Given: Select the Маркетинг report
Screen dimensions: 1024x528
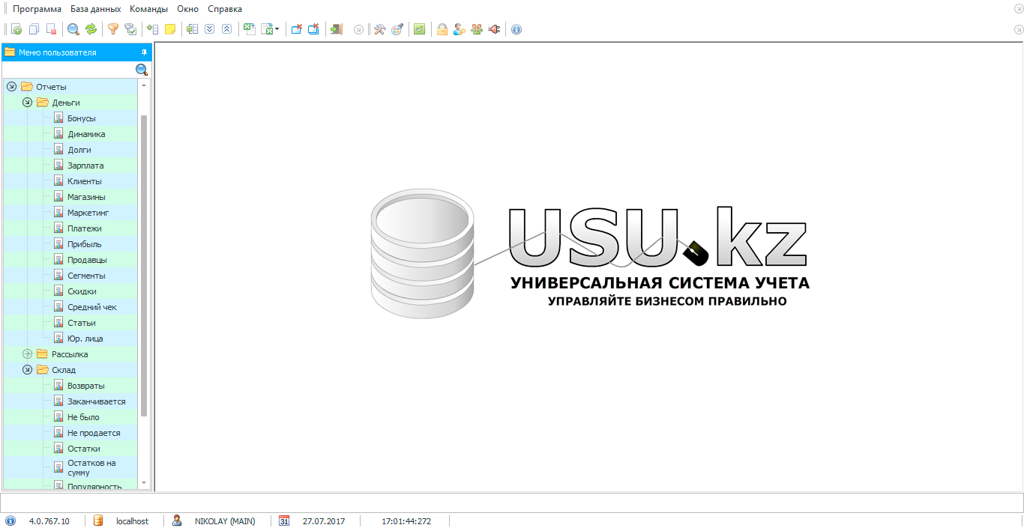Looking at the screenshot, I should pos(88,213).
